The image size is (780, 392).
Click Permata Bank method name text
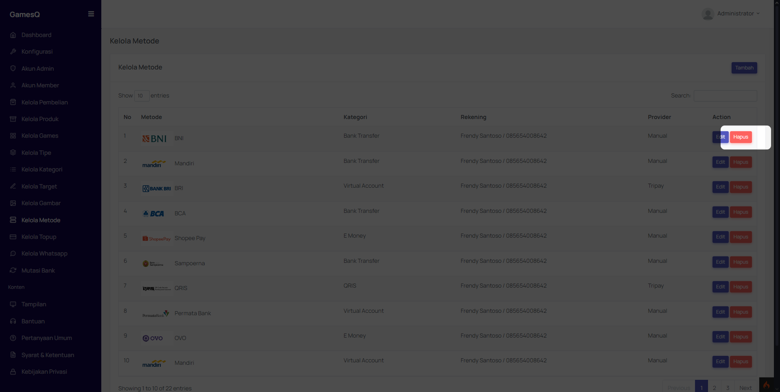193,313
